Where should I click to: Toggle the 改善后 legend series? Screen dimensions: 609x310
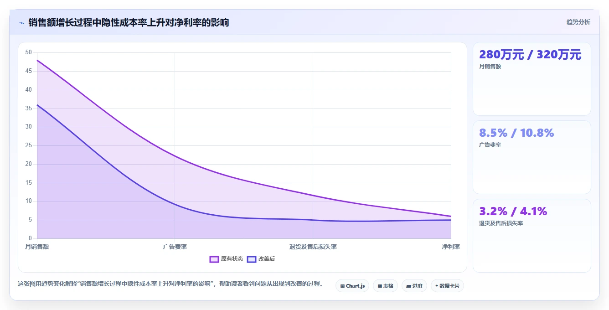coord(261,259)
